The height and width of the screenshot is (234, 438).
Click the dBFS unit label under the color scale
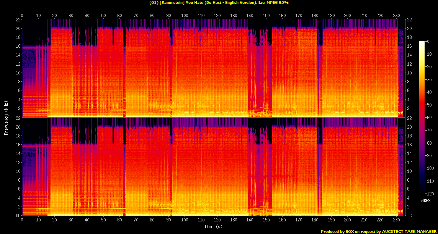(426, 200)
